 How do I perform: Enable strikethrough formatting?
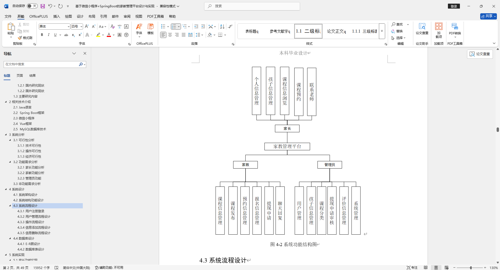(66, 35)
